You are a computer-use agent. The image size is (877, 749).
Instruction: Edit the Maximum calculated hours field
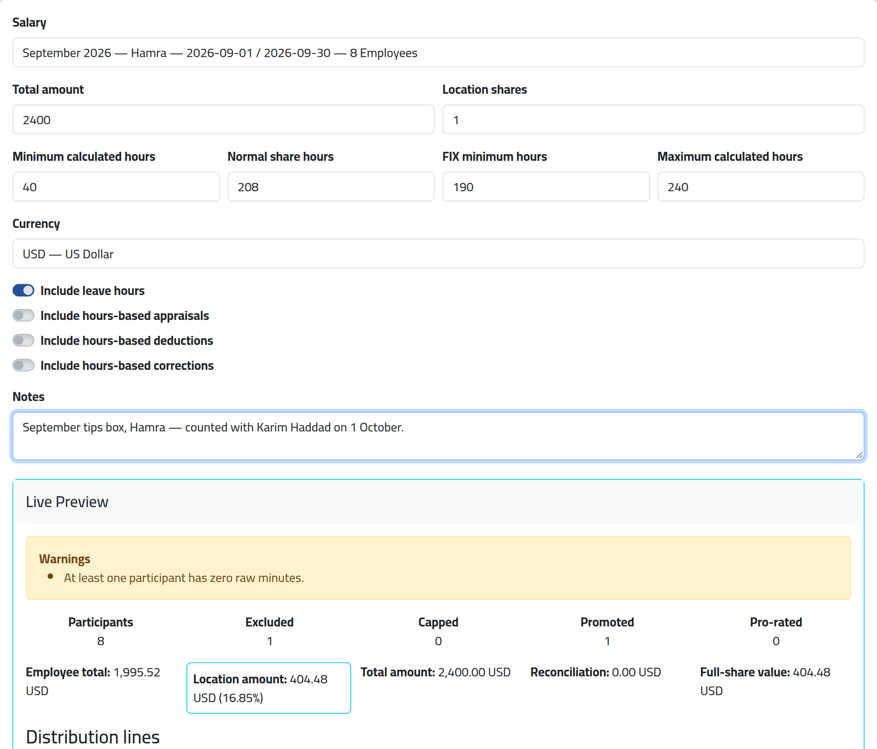[761, 187]
